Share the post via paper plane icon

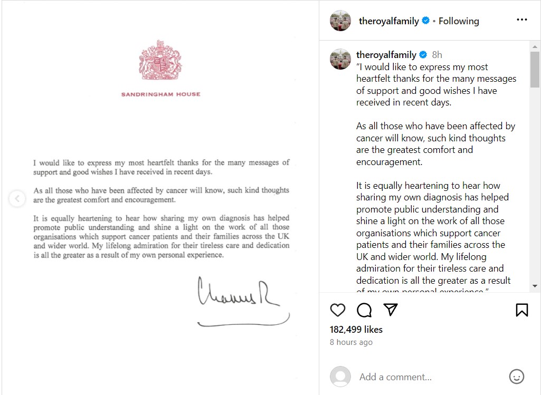click(390, 310)
